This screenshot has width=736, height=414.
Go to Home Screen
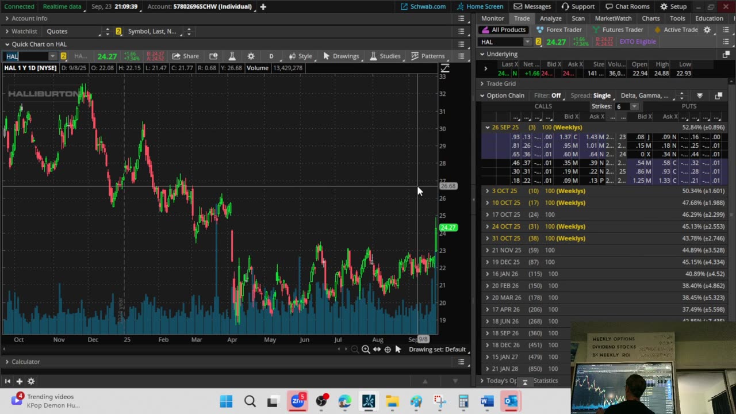pos(480,6)
